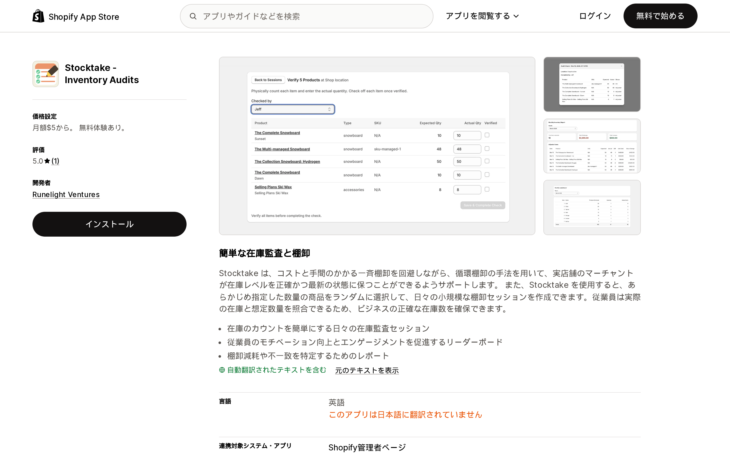730x456 pixels.
Task: Click the search magnifier icon
Action: coord(193,16)
